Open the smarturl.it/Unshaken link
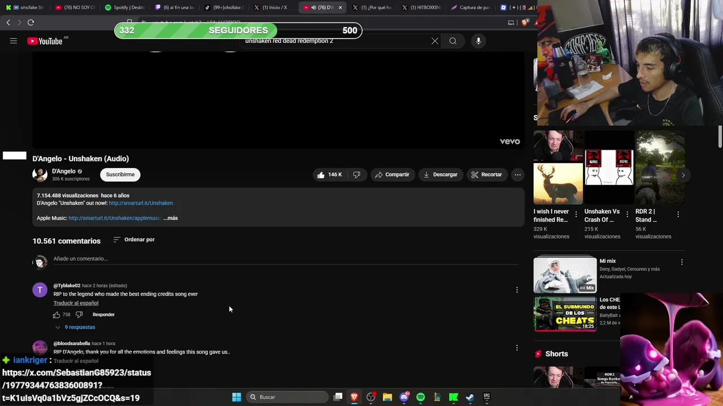Screen dimensions: 723x406 [141, 203]
